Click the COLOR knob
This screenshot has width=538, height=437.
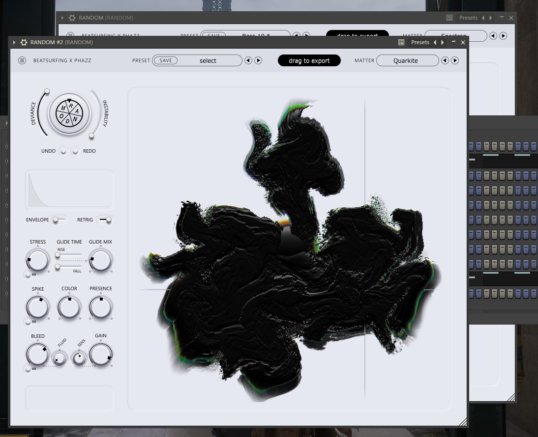69,307
